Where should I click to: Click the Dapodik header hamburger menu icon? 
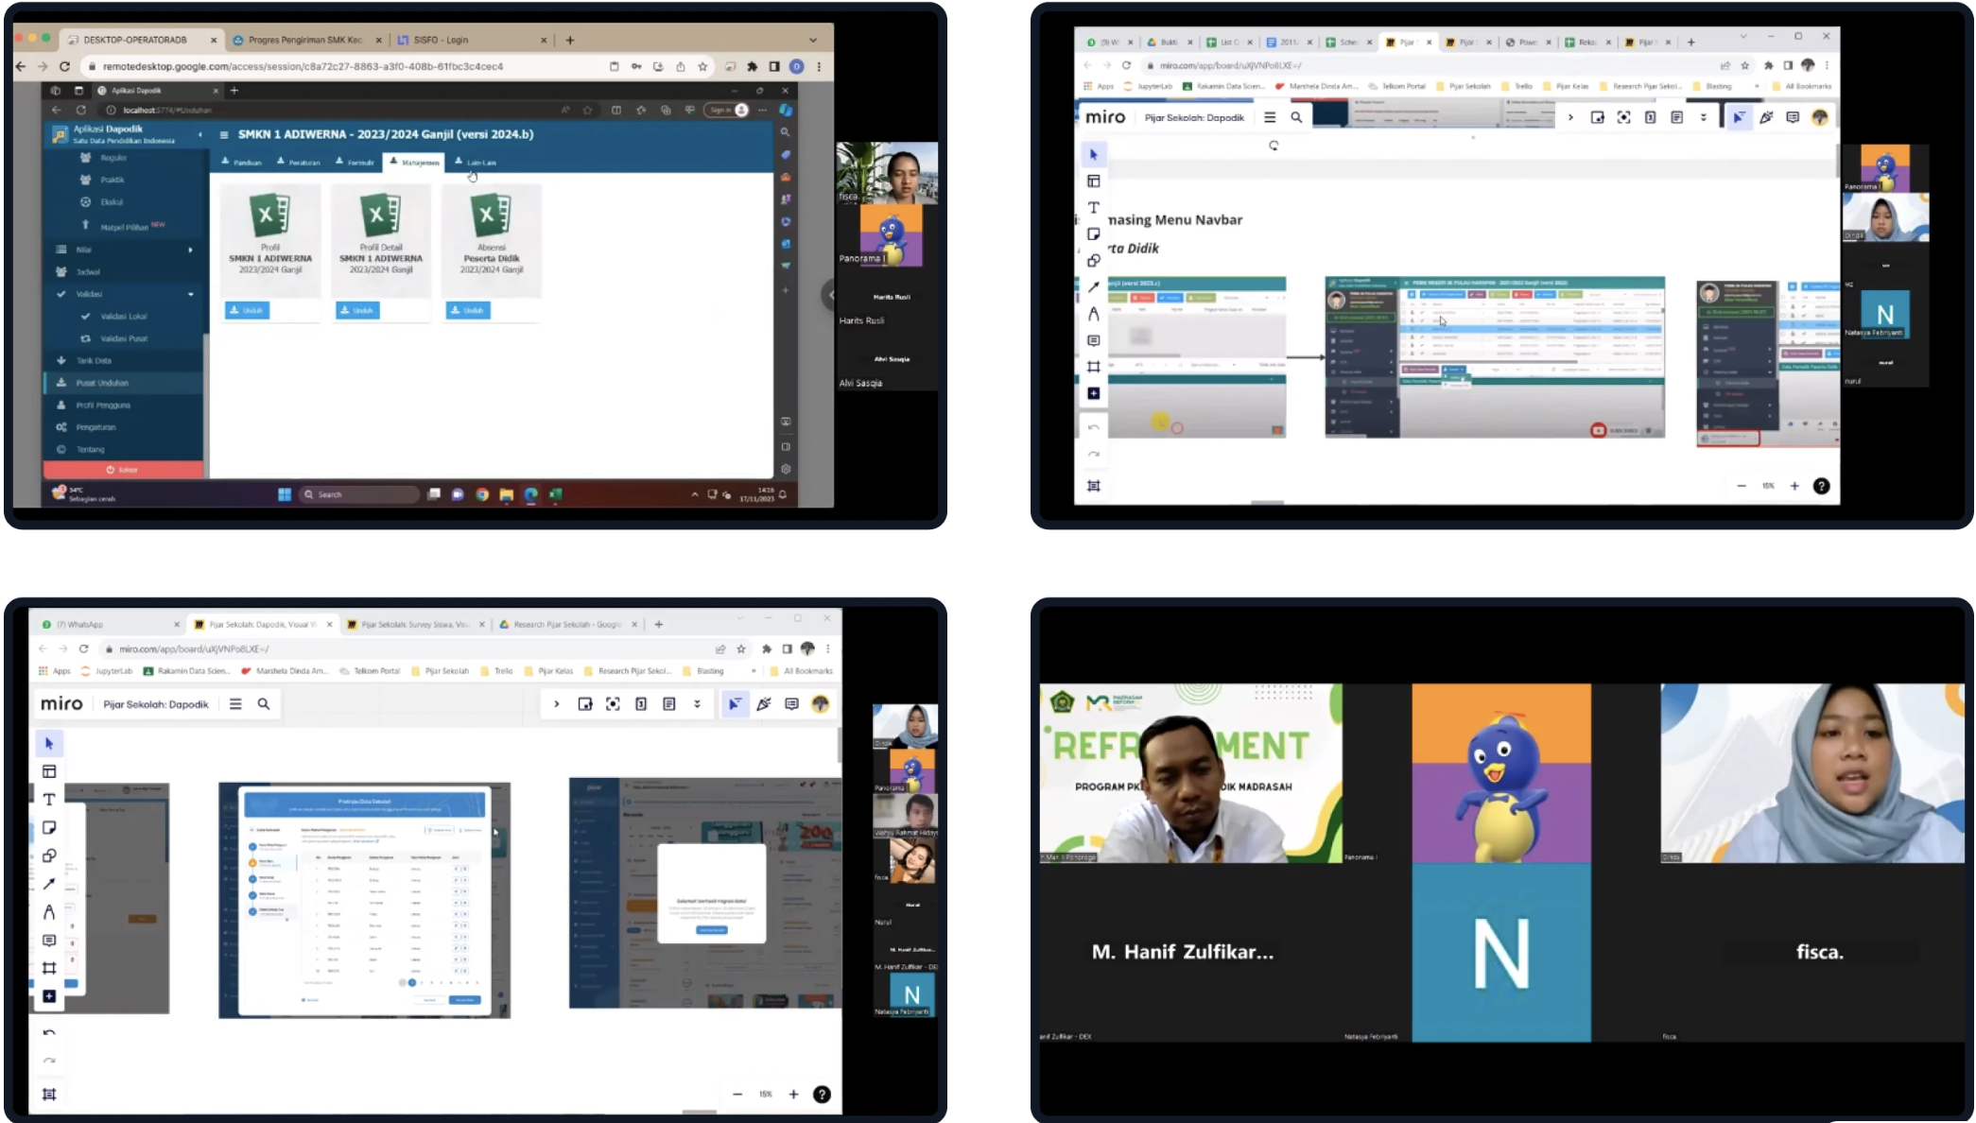[224, 134]
